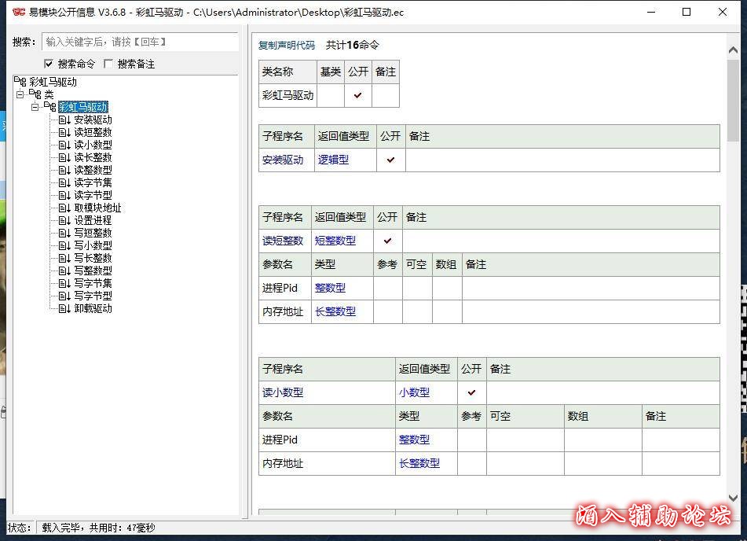Click the icon beside 安装驱动 tree node
Screen dimensions: 747x541
[x=64, y=120]
